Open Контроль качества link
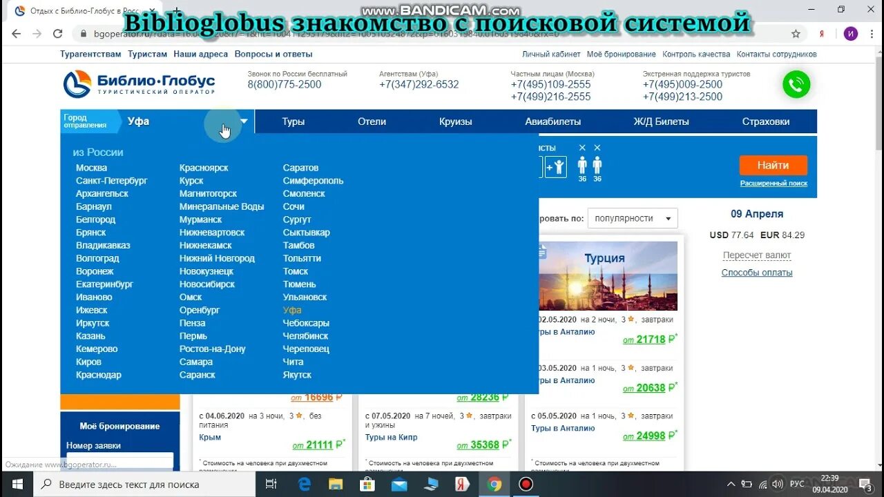Image resolution: width=884 pixels, height=497 pixels. click(x=696, y=54)
